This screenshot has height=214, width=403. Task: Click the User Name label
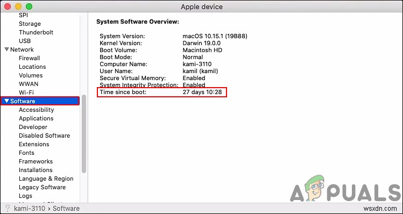click(116, 71)
